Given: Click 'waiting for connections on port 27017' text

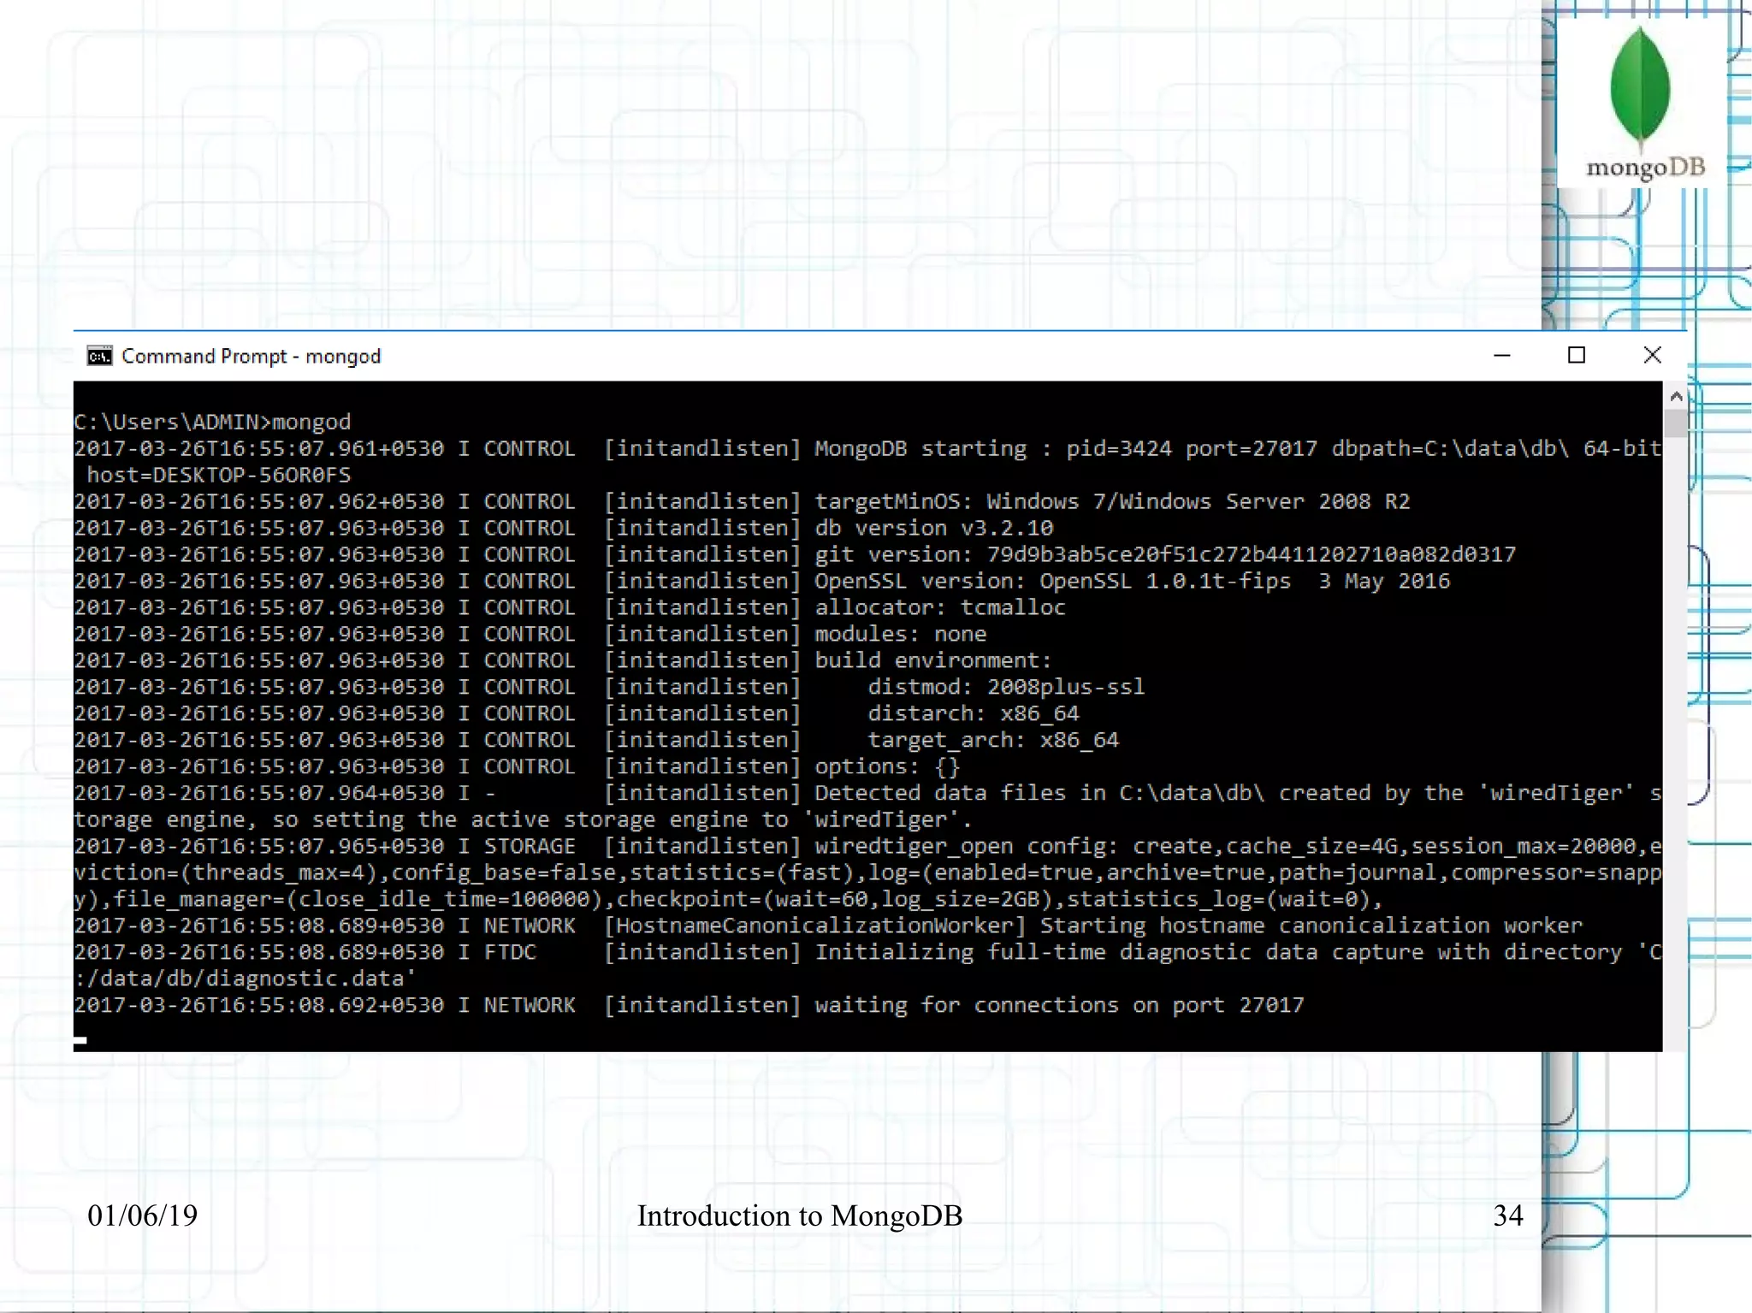Looking at the screenshot, I should click(x=1059, y=1005).
